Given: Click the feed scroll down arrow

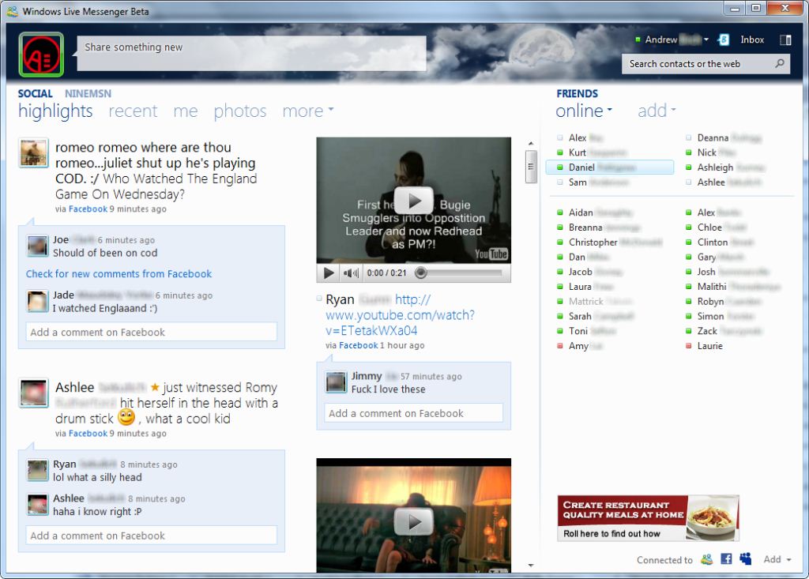Looking at the screenshot, I should click(531, 566).
